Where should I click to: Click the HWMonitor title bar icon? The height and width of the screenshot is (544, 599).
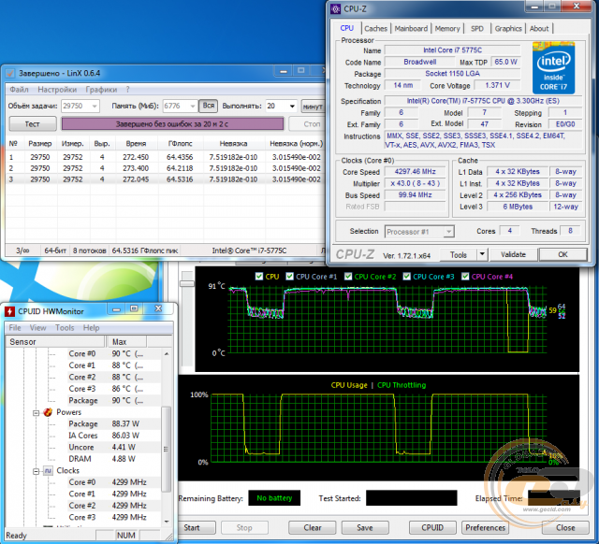(x=9, y=311)
